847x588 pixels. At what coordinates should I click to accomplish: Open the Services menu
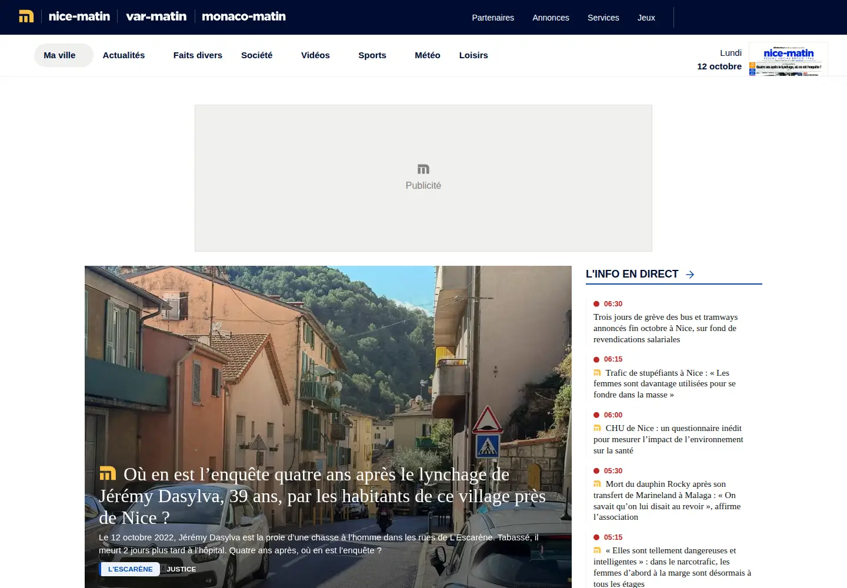pyautogui.click(x=603, y=18)
